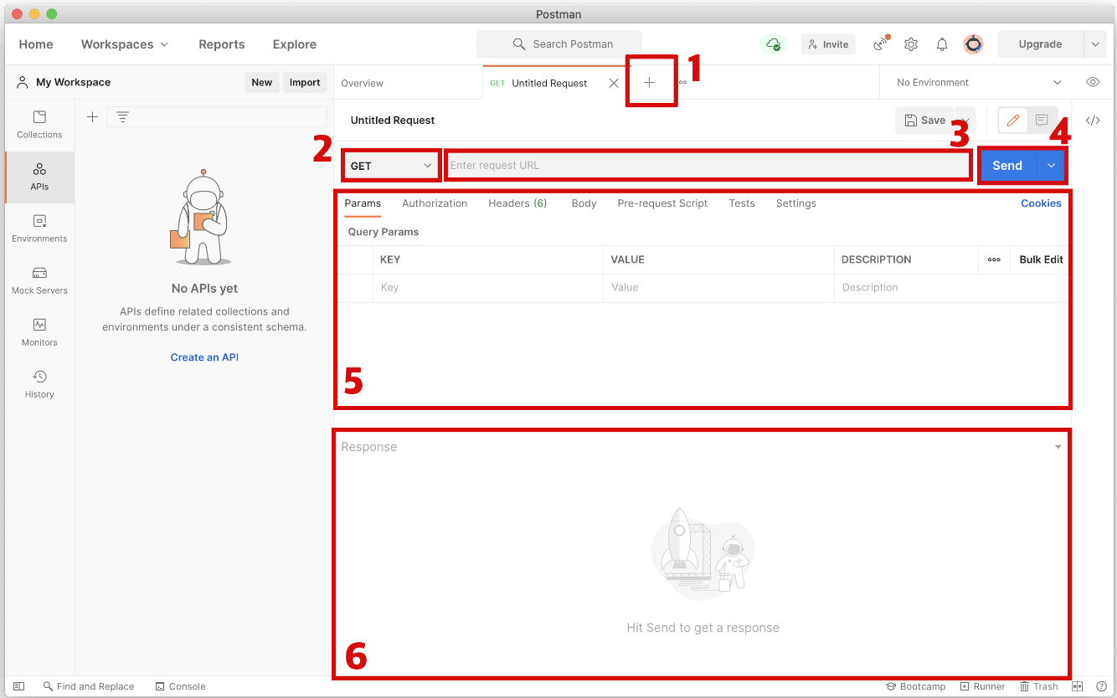Click the Key cell in query params
This screenshot has width=1117, height=698.
click(487, 288)
